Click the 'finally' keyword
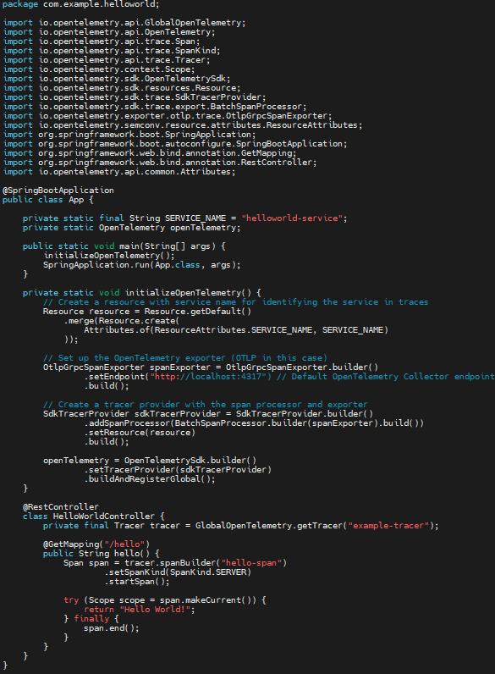This screenshot has width=495, height=674. 91,619
